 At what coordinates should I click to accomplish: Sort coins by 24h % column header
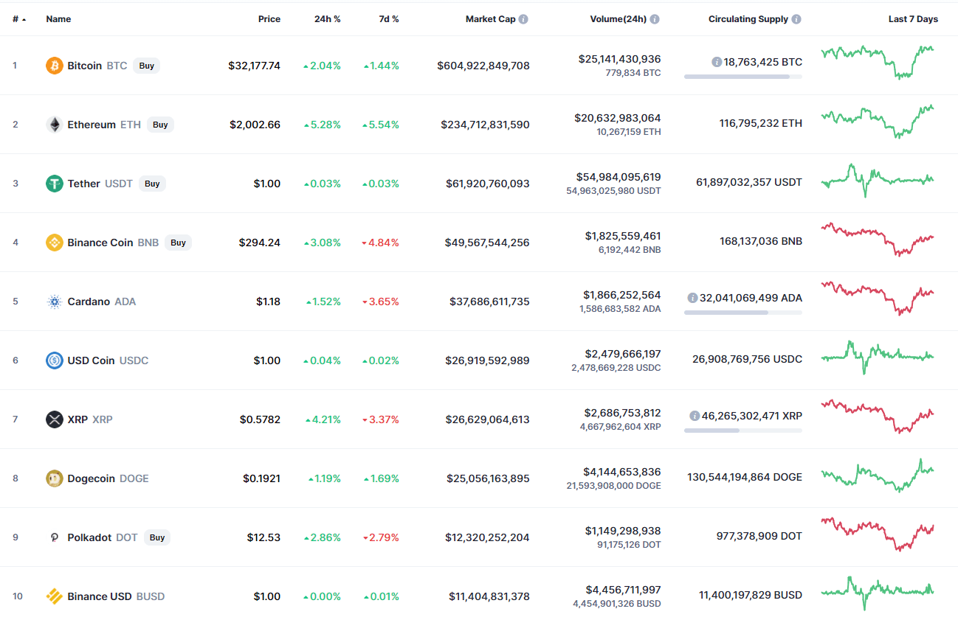coord(327,19)
